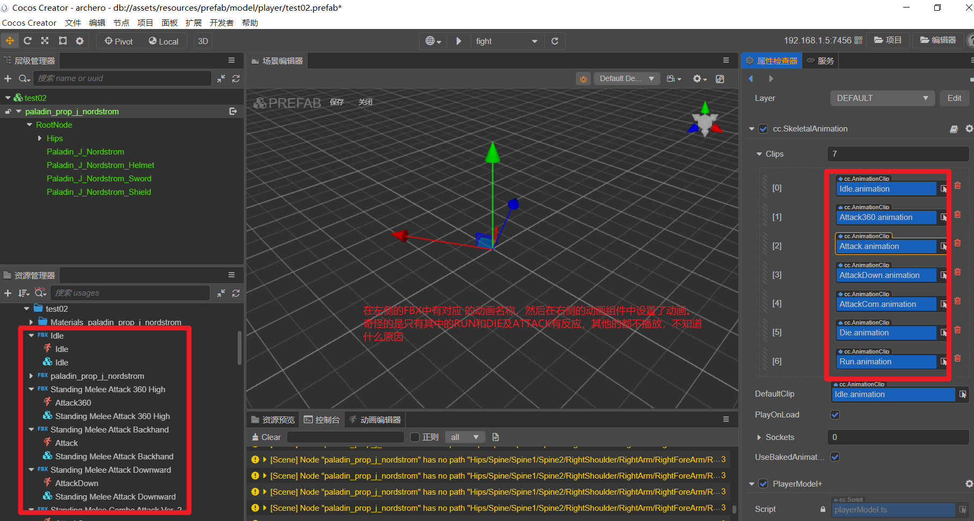This screenshot has height=521, width=974.
Task: Refresh the assets panel
Action: 236,293
